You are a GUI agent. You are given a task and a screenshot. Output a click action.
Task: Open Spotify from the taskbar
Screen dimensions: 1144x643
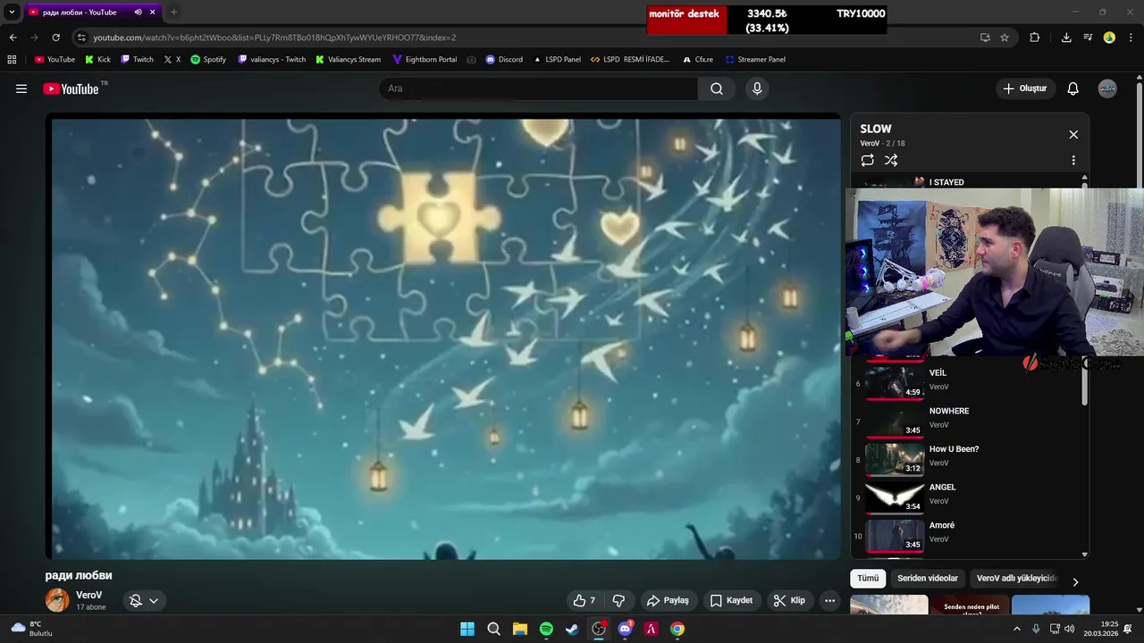coord(546,629)
